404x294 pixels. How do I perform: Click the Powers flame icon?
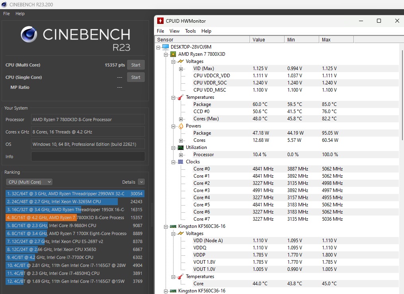pyautogui.click(x=181, y=126)
